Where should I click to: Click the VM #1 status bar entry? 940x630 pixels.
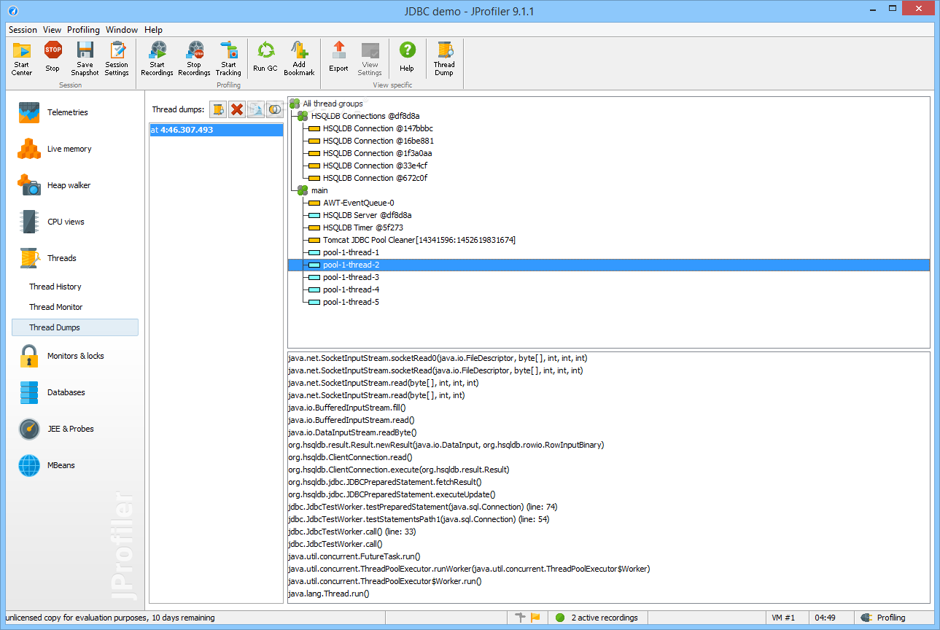(782, 618)
